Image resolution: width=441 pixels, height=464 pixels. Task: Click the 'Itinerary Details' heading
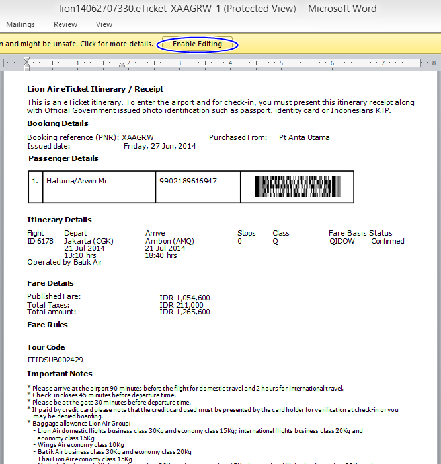[x=60, y=220]
